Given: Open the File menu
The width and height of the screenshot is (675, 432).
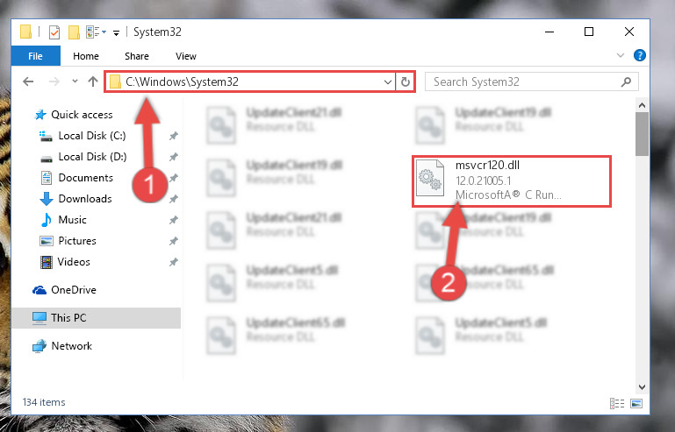Looking at the screenshot, I should tap(35, 56).
